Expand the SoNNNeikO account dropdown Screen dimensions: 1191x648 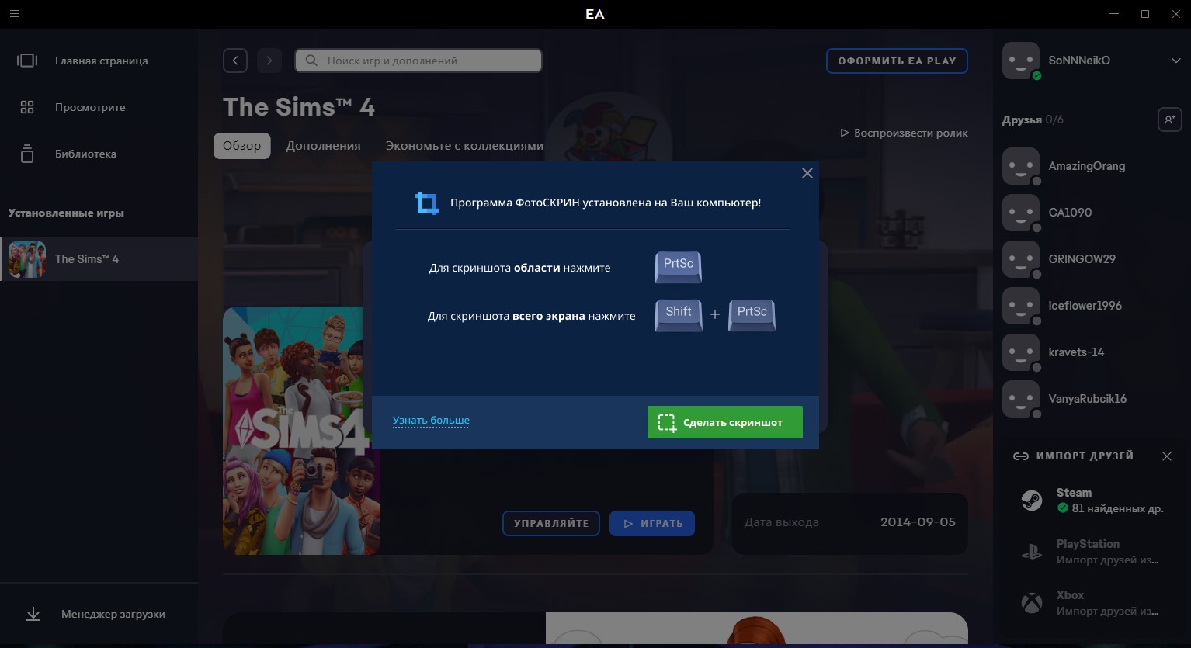click(x=1175, y=61)
